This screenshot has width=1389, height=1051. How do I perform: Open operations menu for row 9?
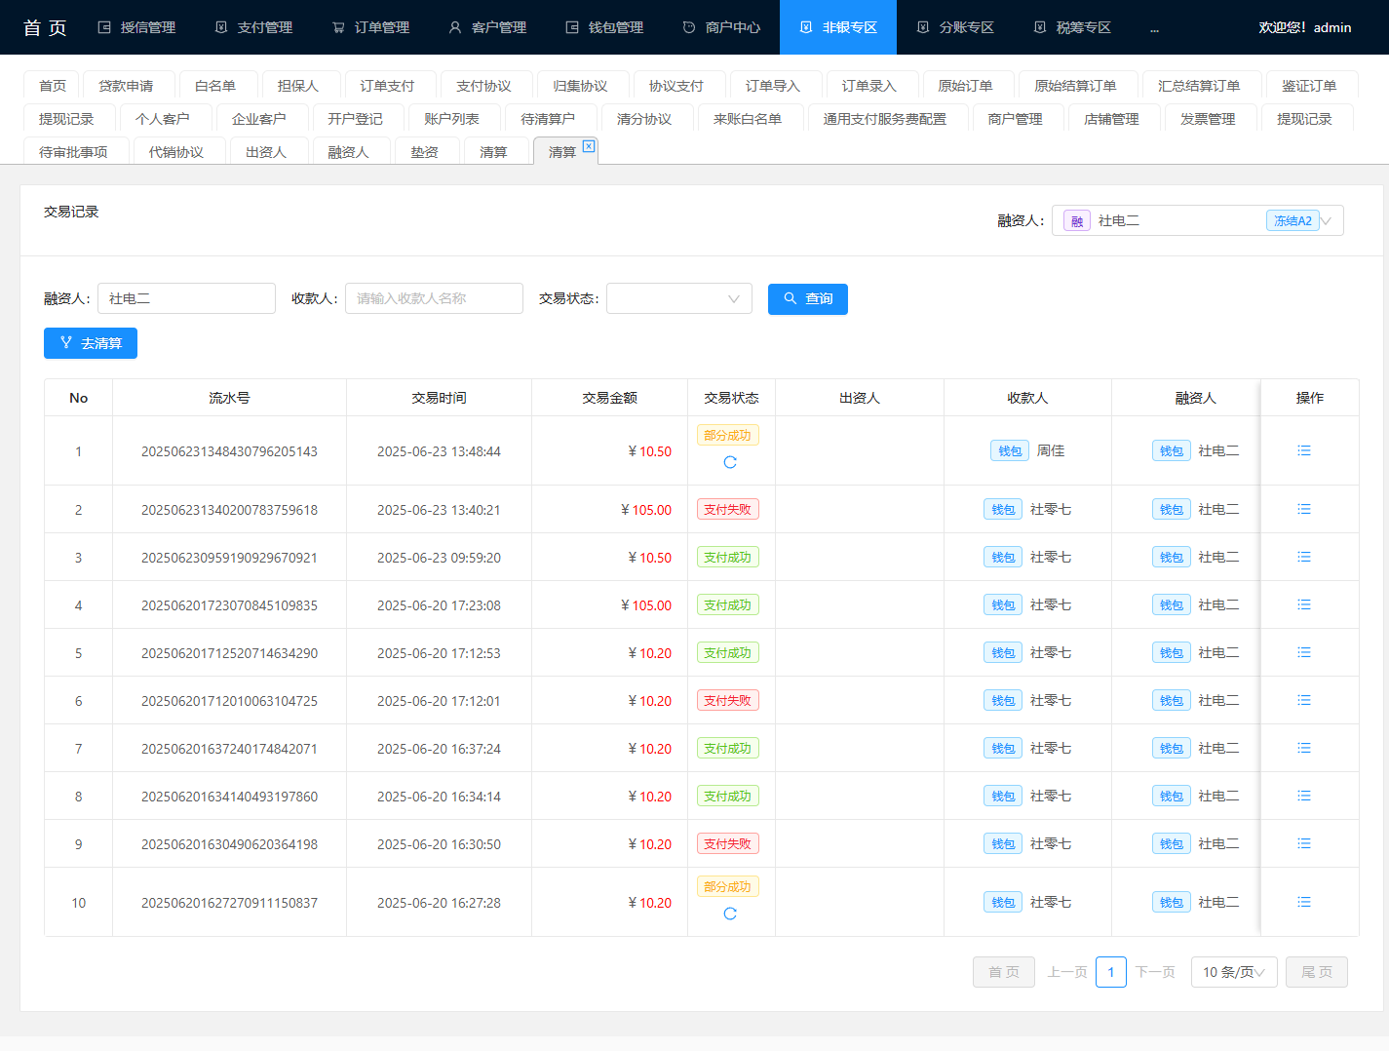(x=1304, y=843)
